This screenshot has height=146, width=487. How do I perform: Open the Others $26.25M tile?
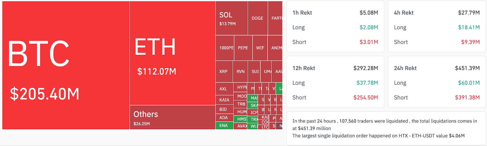[x=172, y=117]
